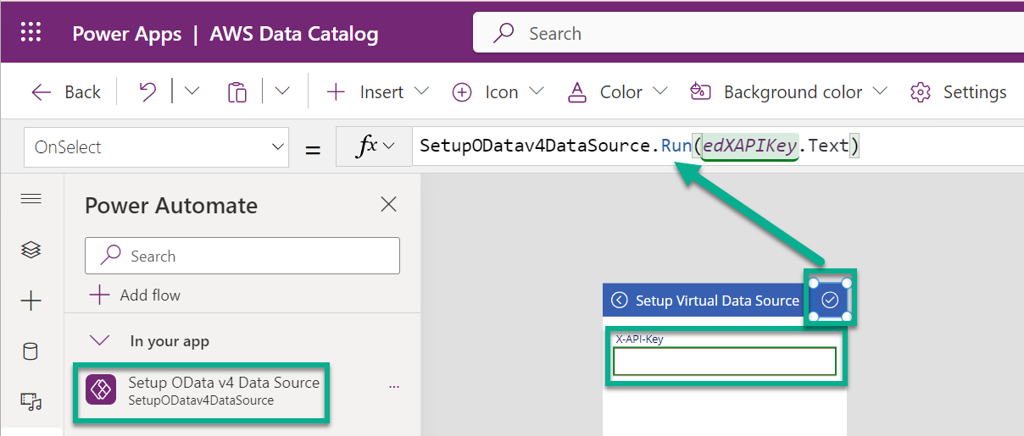Screen dimensions: 1024x436
Task: Open the Tree view layers icon
Action: tap(31, 250)
